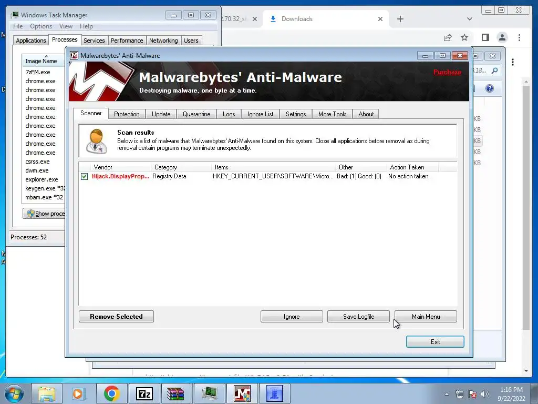Open the Quarantine tab
Screen dimensions: 538x404
click(x=196, y=114)
